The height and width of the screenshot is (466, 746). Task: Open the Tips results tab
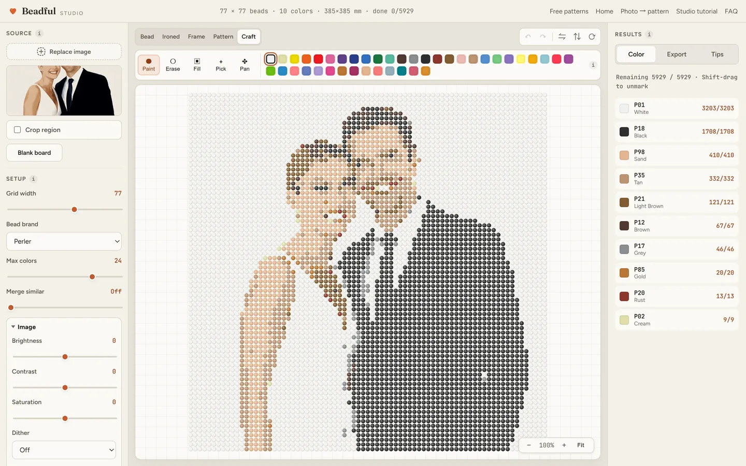click(717, 54)
